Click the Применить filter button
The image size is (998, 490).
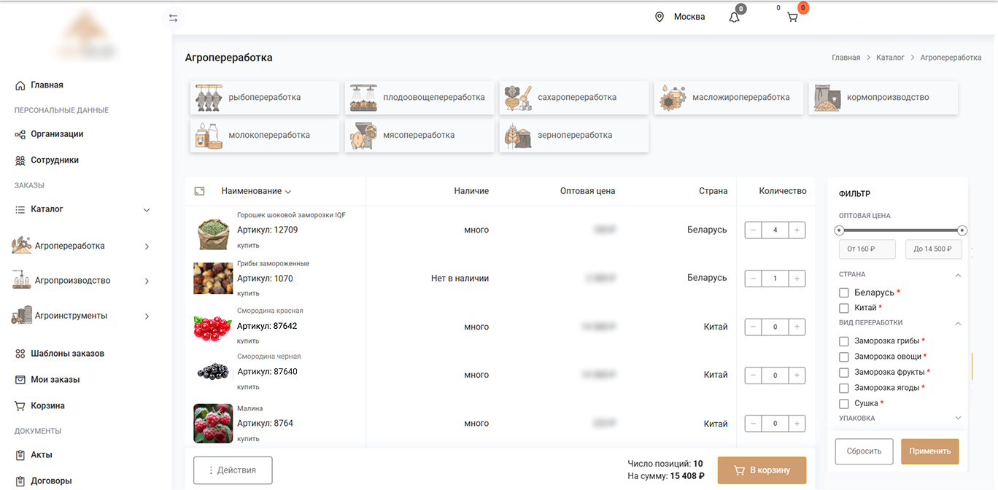pyautogui.click(x=929, y=451)
